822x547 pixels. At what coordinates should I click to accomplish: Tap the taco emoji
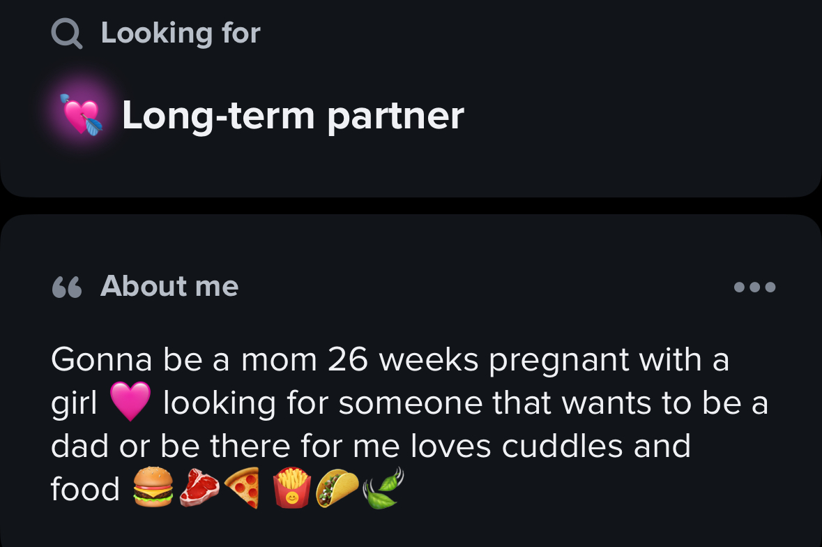coord(337,488)
